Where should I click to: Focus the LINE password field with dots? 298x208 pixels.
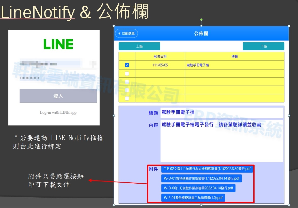[58, 78]
